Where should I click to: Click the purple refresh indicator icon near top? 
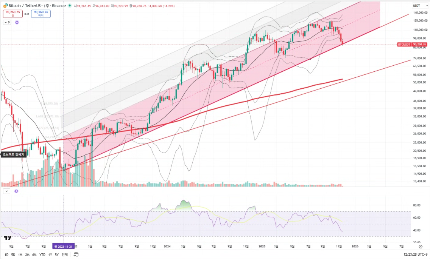17,22
